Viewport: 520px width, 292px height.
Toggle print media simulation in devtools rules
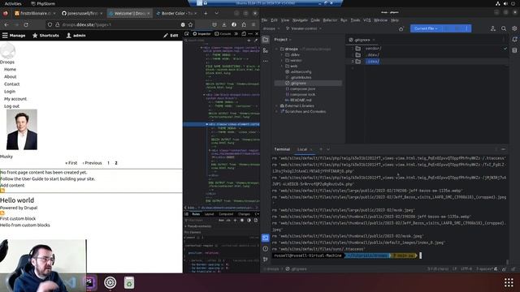coord(256,220)
